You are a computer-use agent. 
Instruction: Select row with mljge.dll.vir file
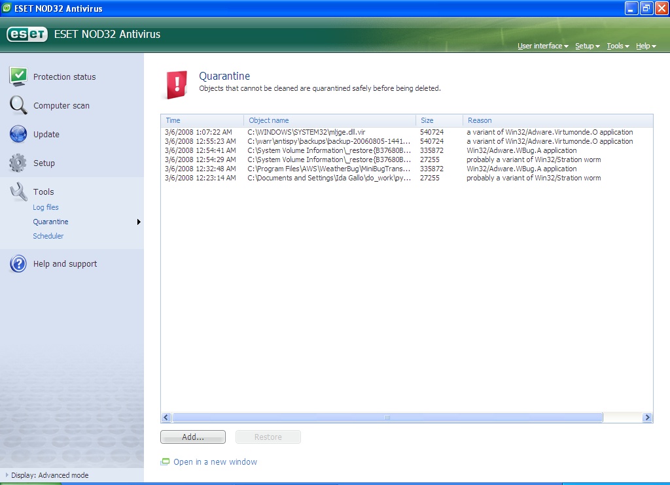coord(407,132)
